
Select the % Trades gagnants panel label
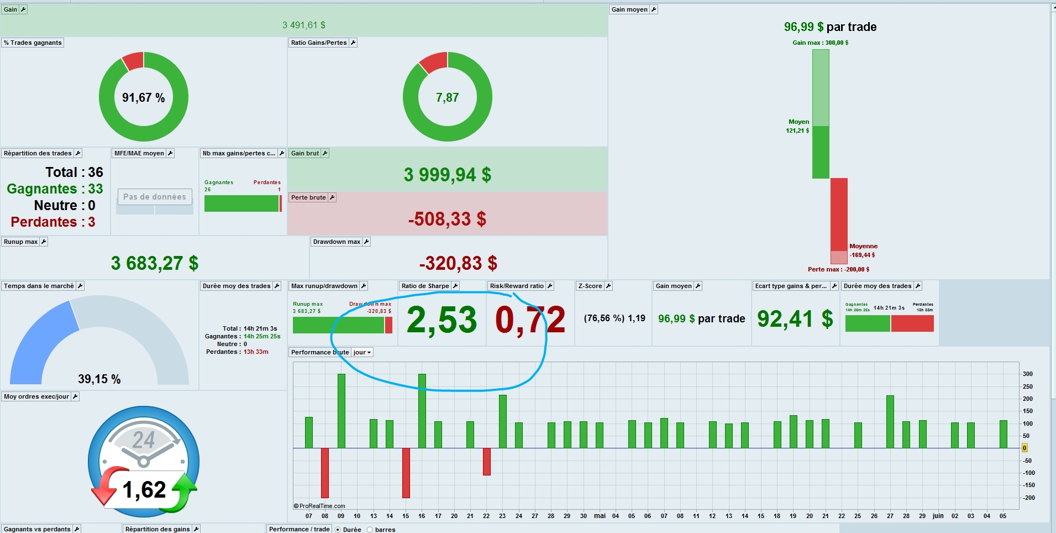click(33, 43)
